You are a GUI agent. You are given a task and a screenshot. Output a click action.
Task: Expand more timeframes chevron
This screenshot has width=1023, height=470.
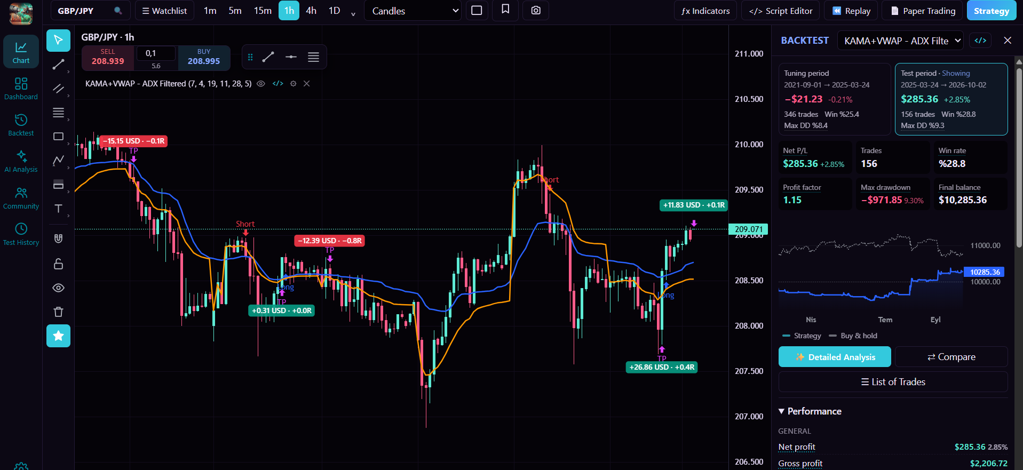tap(353, 13)
